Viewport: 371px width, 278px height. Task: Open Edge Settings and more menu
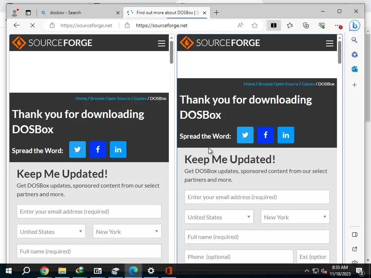click(x=338, y=26)
